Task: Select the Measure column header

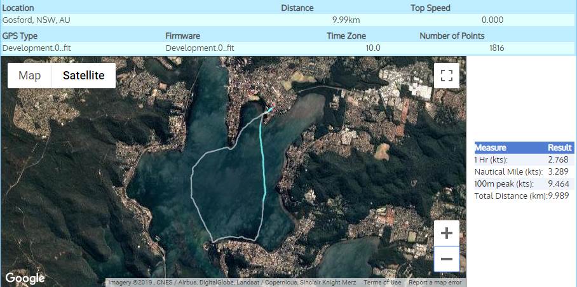Action: (x=491, y=147)
